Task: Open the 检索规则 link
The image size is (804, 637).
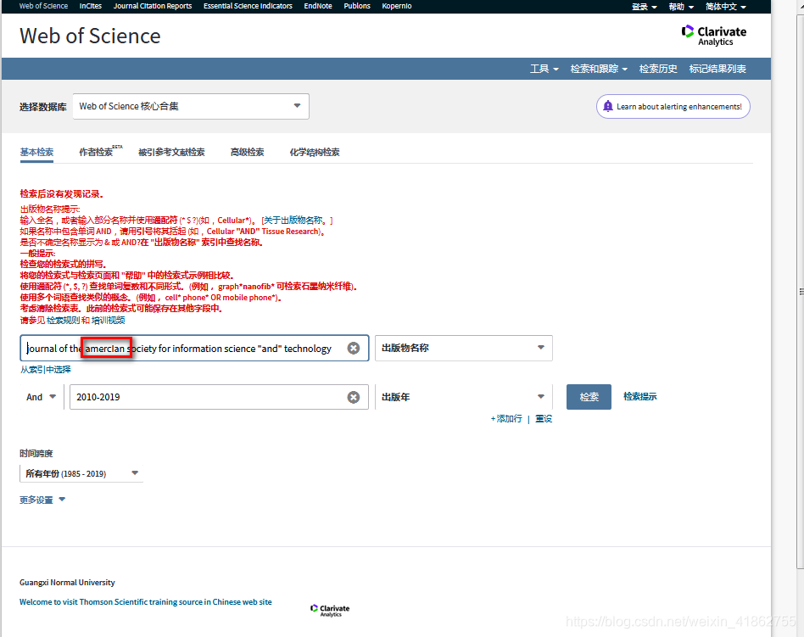Action: (63, 321)
